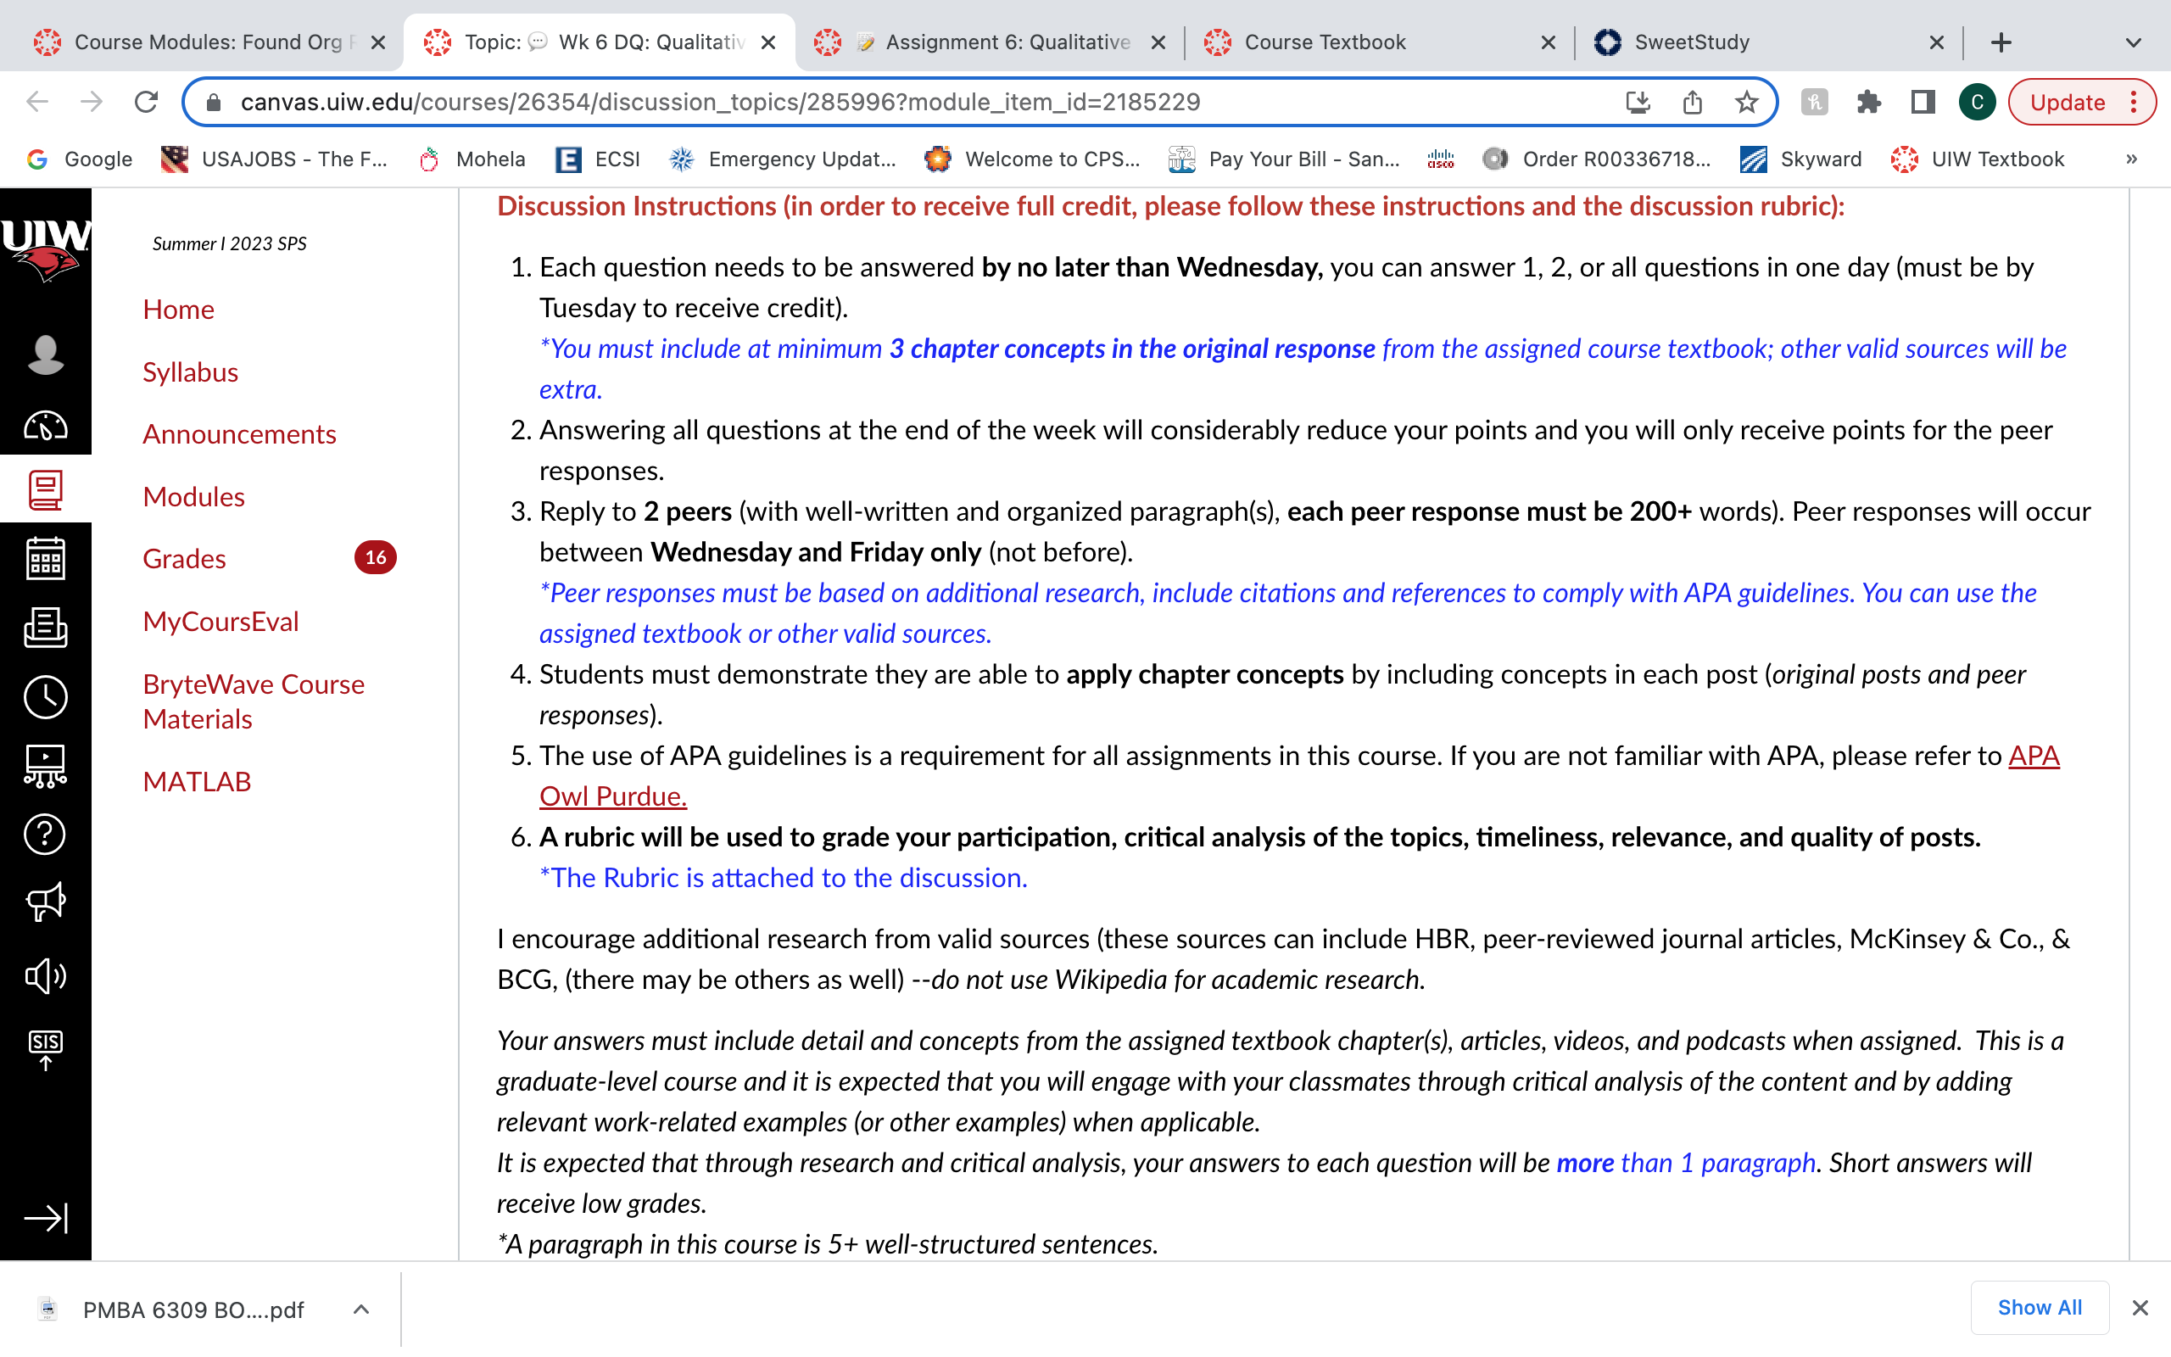Go to the Grades course page
This screenshot has width=2171, height=1357.
(184, 558)
